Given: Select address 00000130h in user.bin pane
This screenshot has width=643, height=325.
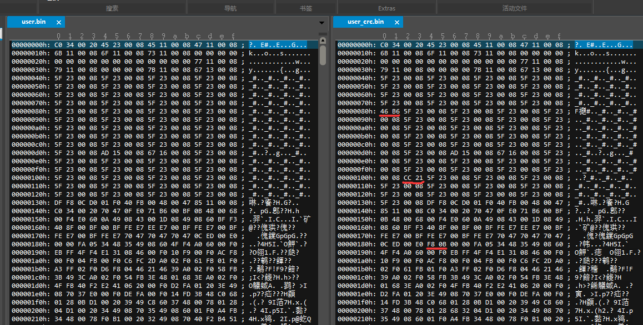Looking at the screenshot, I should click(31, 202).
